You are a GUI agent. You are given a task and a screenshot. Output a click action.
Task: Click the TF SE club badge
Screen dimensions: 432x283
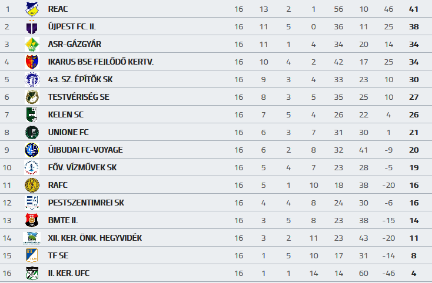coord(31,255)
